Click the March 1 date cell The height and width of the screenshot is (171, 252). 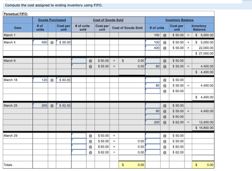(18, 35)
